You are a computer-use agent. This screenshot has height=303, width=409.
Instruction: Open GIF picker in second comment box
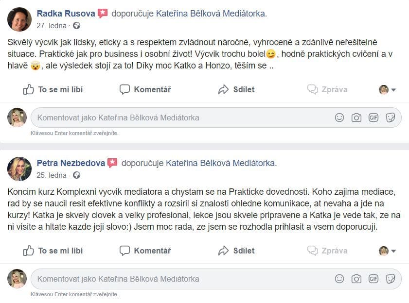[x=373, y=279]
